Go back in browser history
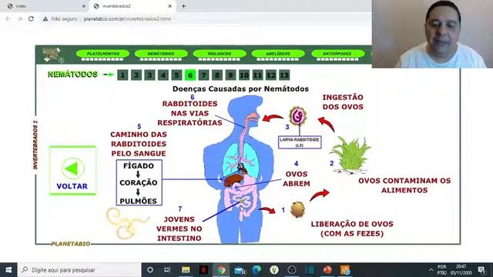The width and height of the screenshot is (493, 277). click(x=8, y=18)
